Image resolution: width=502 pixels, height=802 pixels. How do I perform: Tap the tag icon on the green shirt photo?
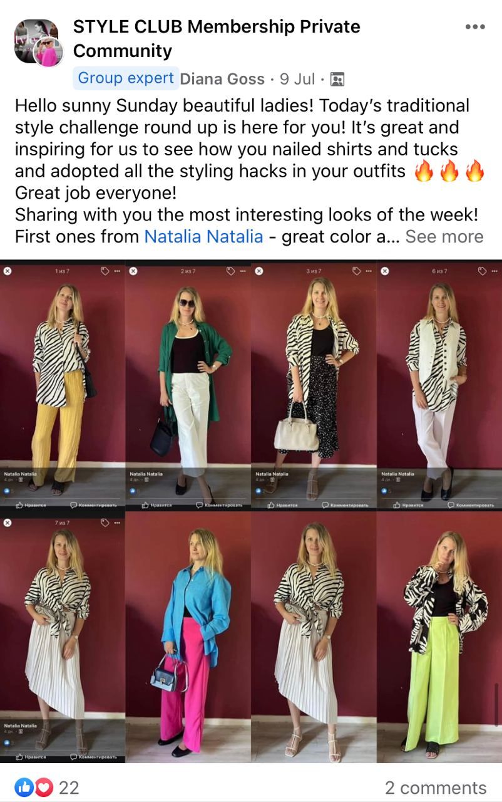230,271
